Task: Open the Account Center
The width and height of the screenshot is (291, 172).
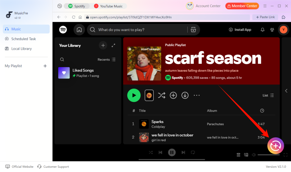Action: (203, 6)
